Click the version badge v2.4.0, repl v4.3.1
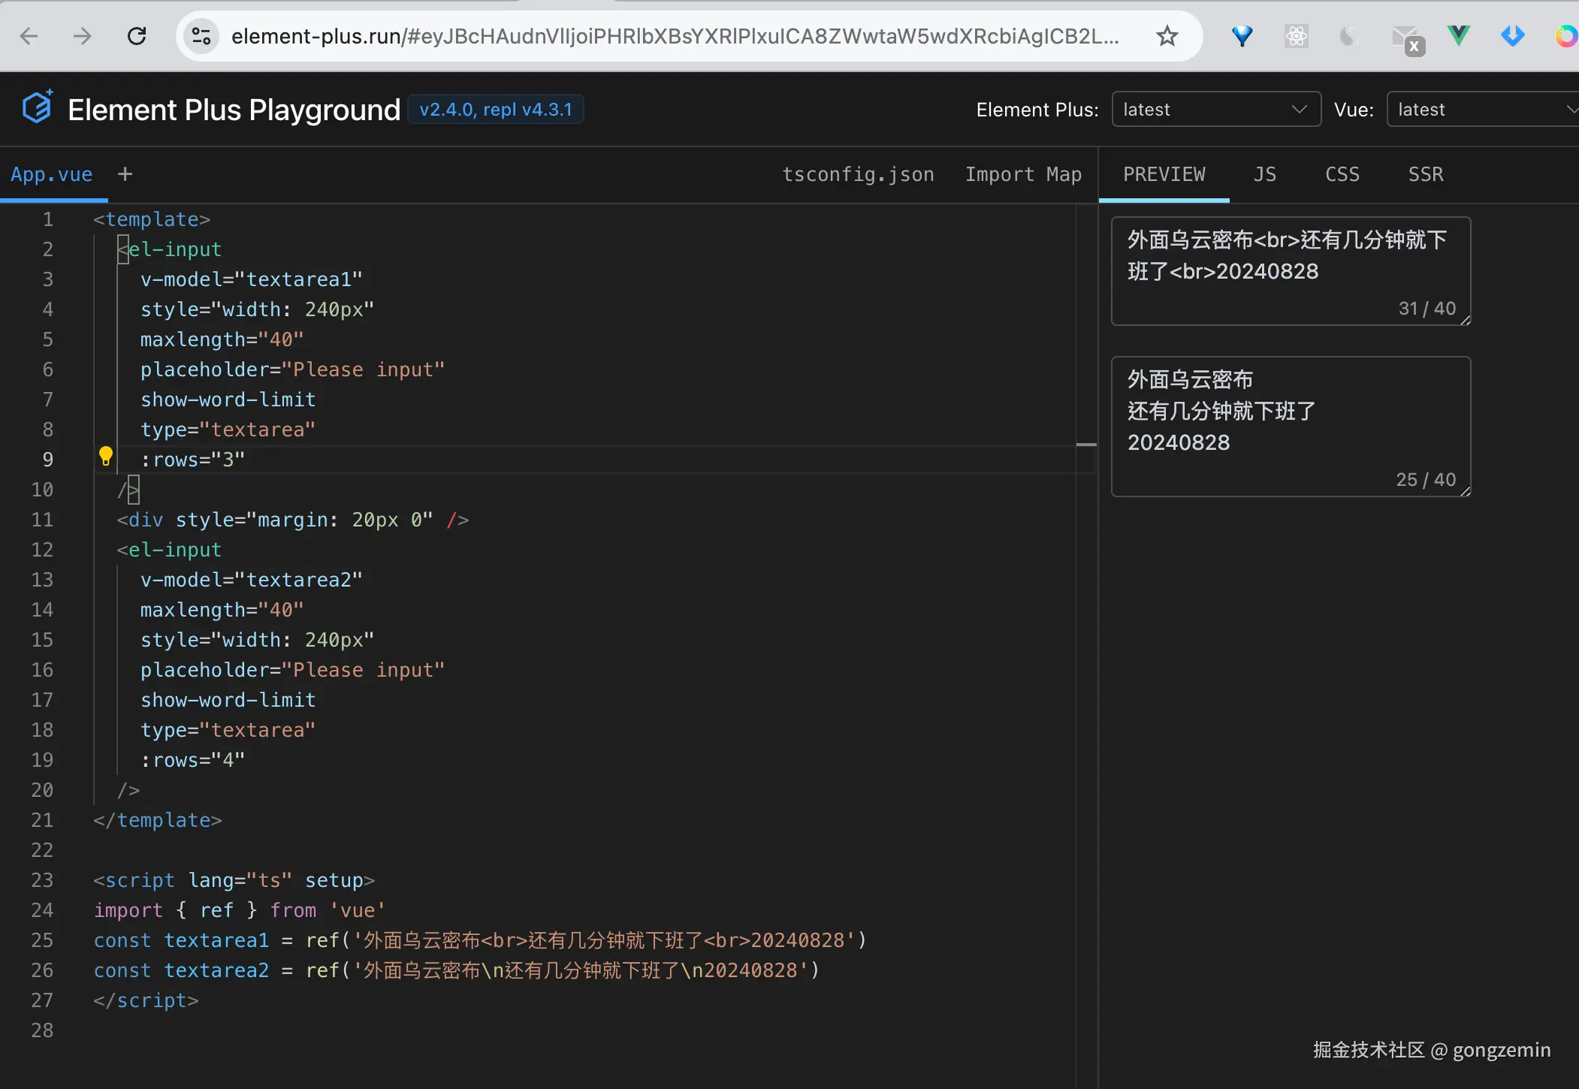1579x1089 pixels. 496,110
